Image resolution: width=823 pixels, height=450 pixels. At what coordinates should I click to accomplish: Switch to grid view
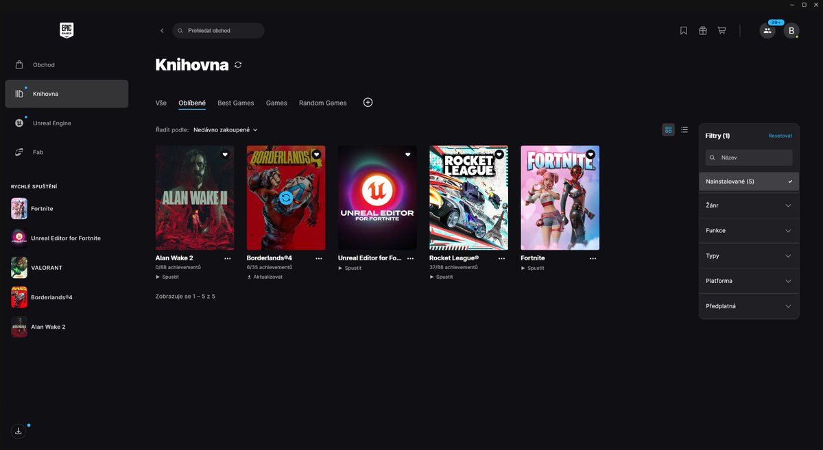pyautogui.click(x=669, y=129)
